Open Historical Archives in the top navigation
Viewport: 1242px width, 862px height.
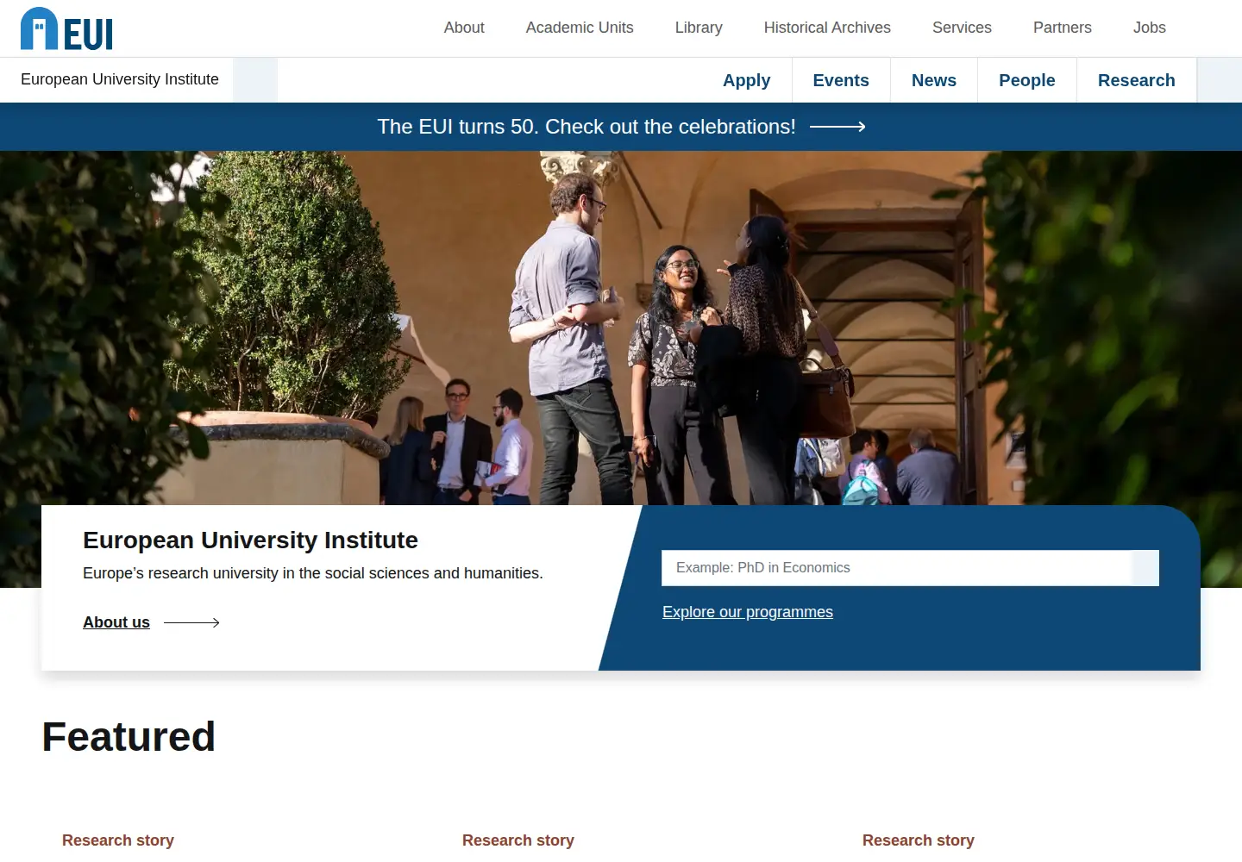(x=827, y=28)
